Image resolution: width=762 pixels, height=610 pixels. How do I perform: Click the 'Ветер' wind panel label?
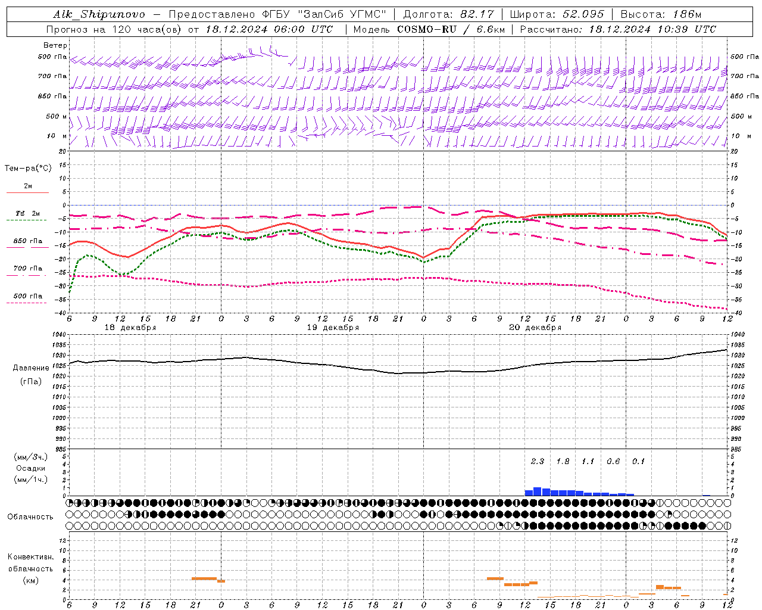pyautogui.click(x=55, y=45)
